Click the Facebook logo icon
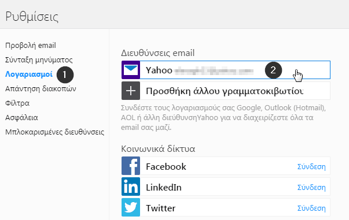This screenshot has width=349, height=220. pos(131,166)
